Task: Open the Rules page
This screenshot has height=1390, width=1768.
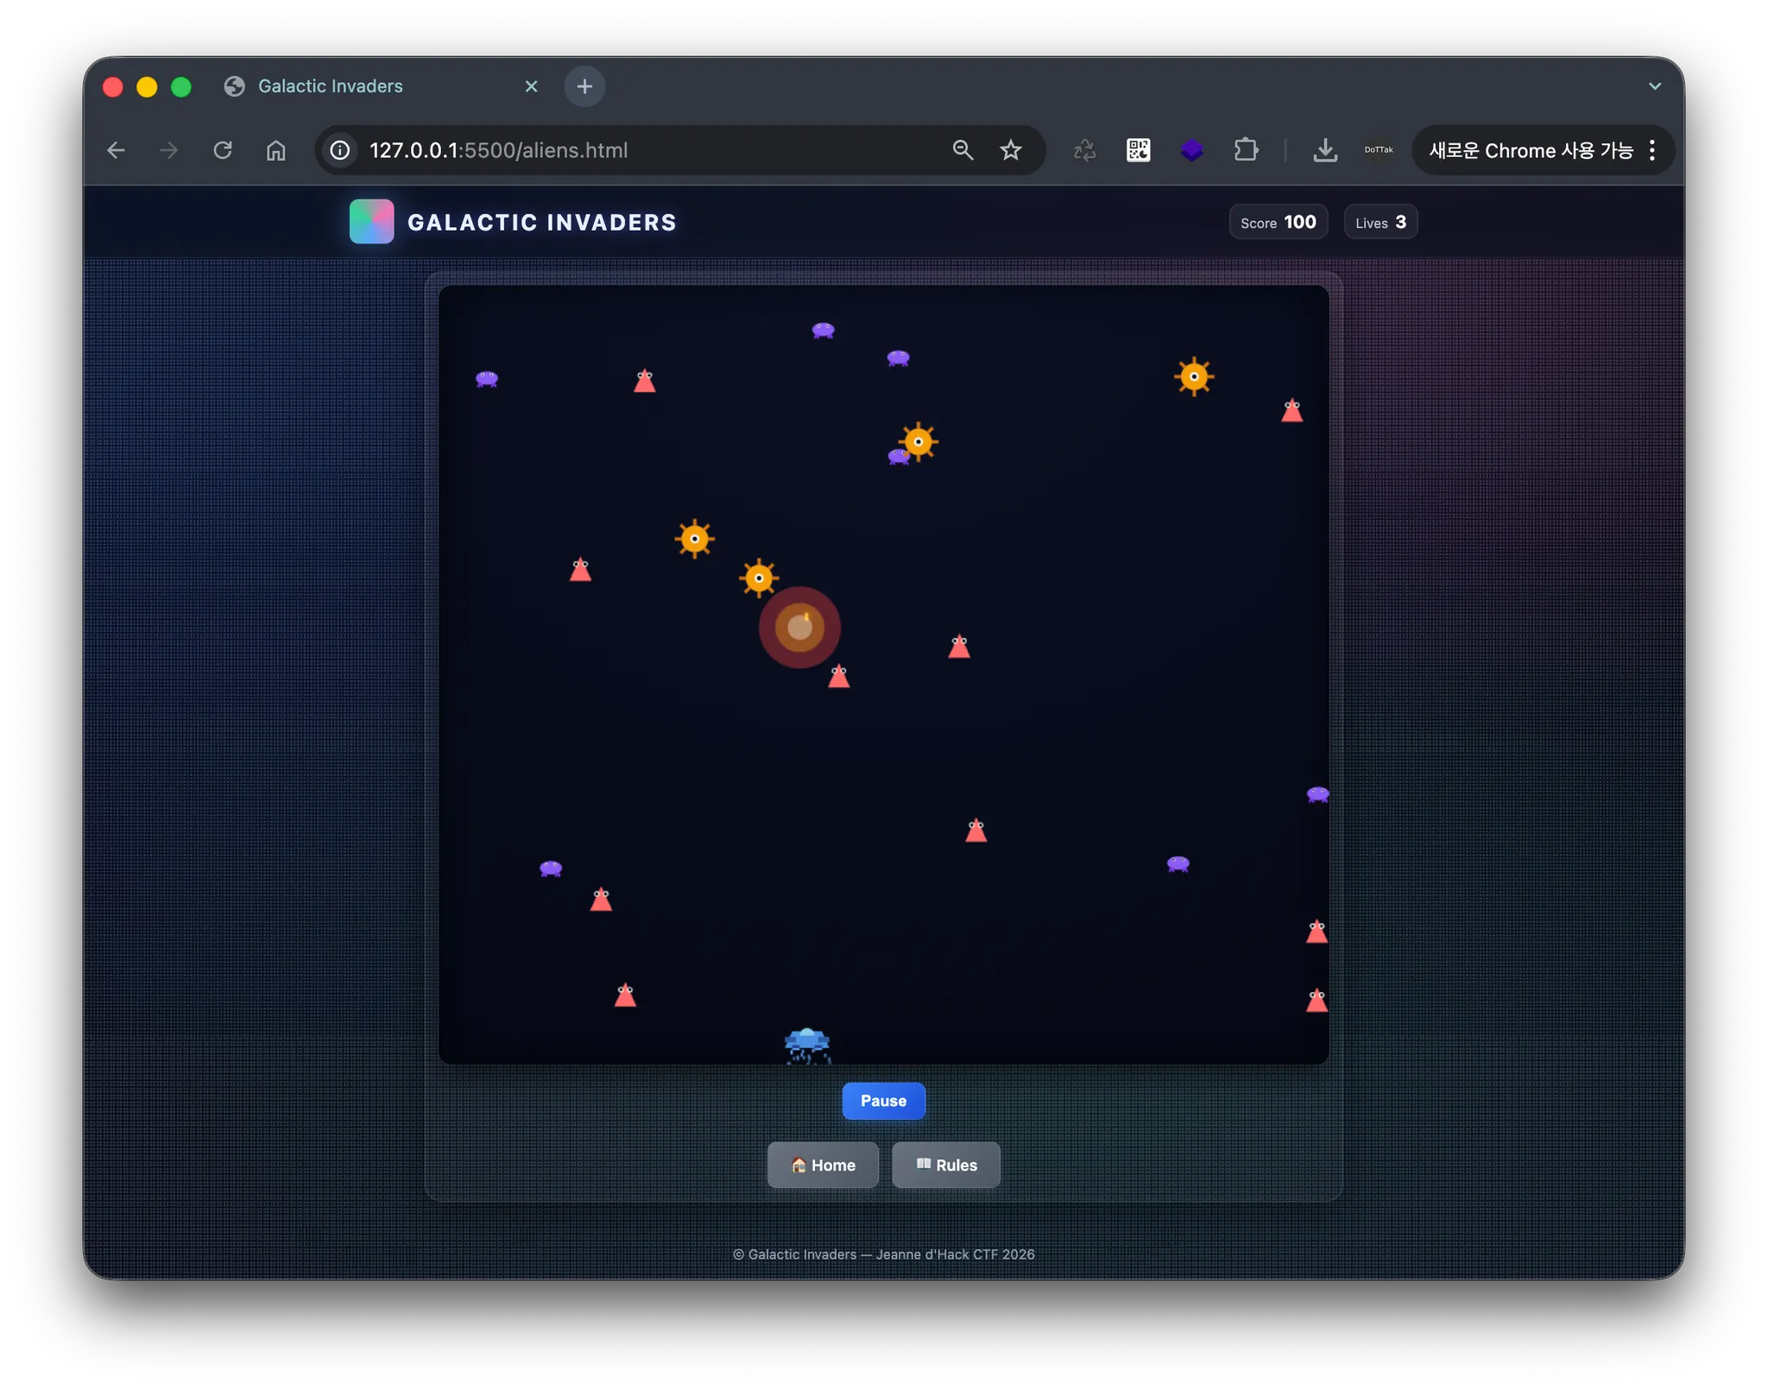Action: click(946, 1165)
